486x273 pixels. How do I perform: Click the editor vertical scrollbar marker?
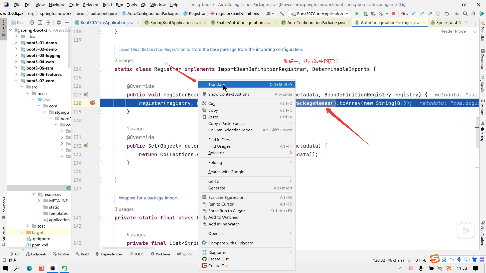click(477, 127)
